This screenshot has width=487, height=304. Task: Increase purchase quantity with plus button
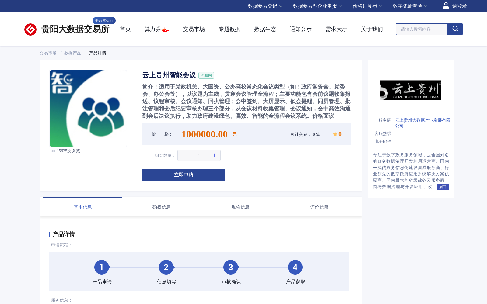click(214, 155)
